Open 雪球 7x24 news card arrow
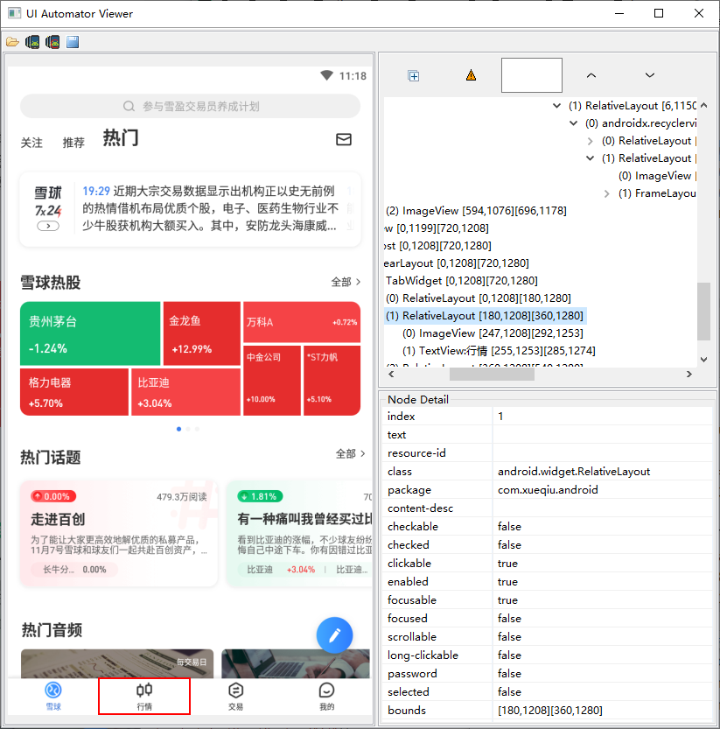The image size is (720, 729). point(48,226)
